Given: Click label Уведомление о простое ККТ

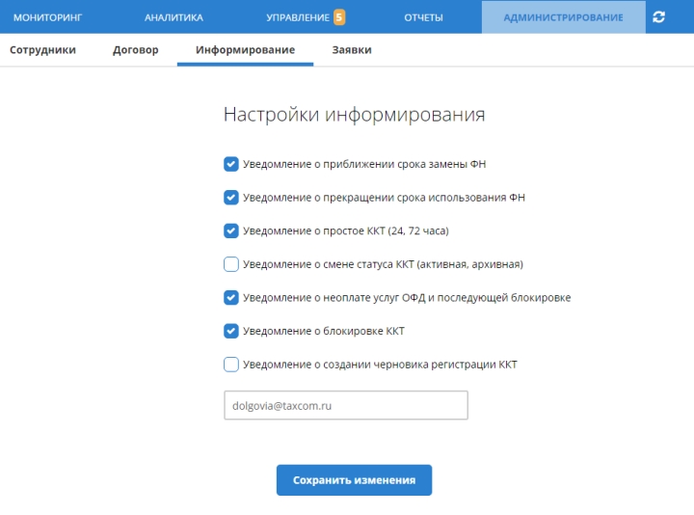Looking at the screenshot, I should (346, 231).
